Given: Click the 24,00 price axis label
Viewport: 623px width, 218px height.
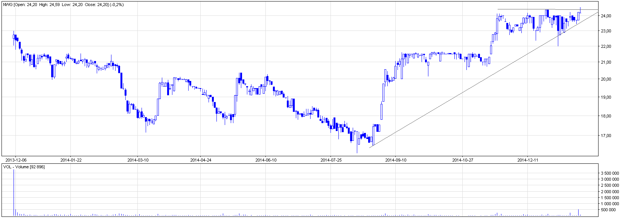Looking at the screenshot, I should click(606, 16).
